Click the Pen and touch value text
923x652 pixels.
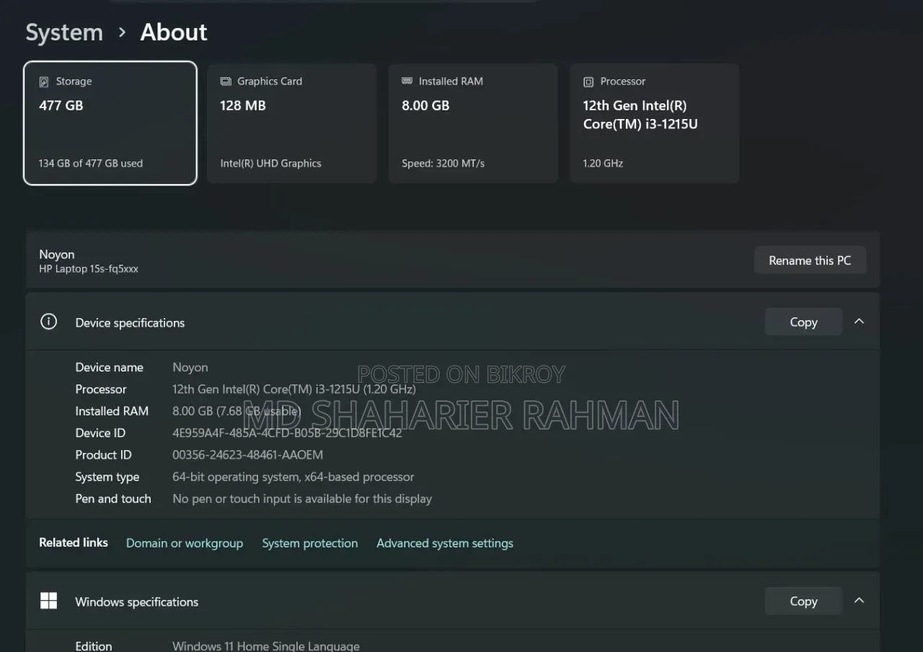[302, 498]
